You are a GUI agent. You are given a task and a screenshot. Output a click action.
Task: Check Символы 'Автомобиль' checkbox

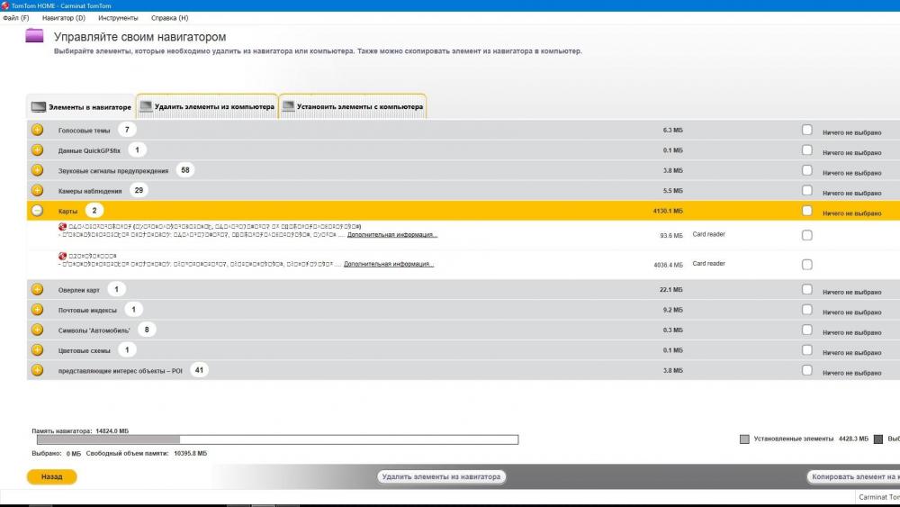pos(807,330)
